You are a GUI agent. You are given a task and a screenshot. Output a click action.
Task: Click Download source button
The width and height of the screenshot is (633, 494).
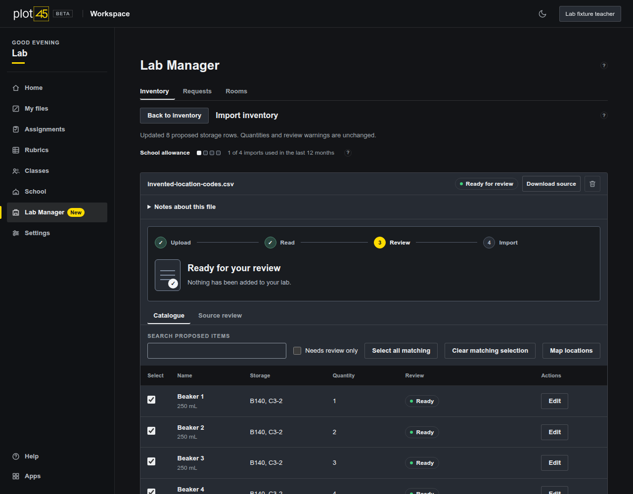coord(551,184)
